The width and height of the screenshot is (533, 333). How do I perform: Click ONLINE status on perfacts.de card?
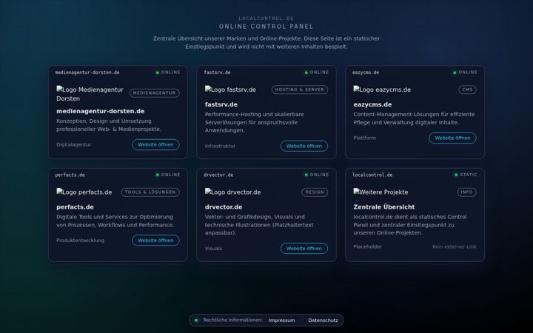[x=168, y=175]
